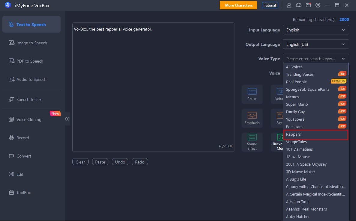356x221 pixels.
Task: Open the ToolBox section
Action: click(x=32, y=193)
